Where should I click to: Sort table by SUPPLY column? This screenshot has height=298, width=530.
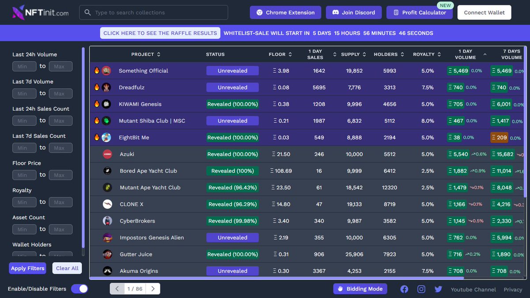coord(353,54)
